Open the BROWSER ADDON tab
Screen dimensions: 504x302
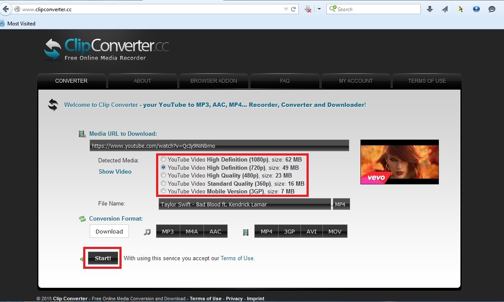(214, 81)
